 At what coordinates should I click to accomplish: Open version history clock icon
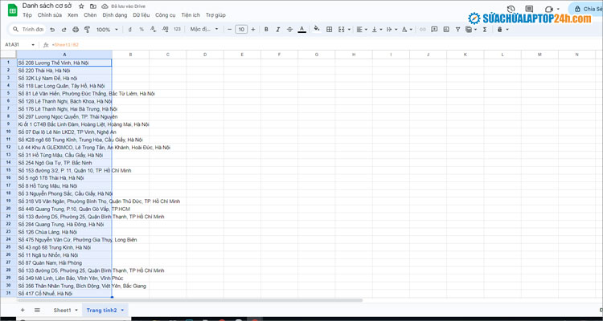[511, 9]
